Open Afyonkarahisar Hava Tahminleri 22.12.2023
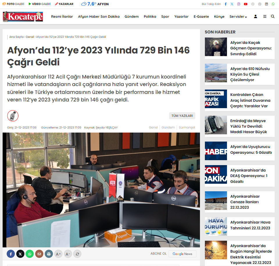Image resolution: width=279 pixels, height=266 pixels. pos(250,225)
